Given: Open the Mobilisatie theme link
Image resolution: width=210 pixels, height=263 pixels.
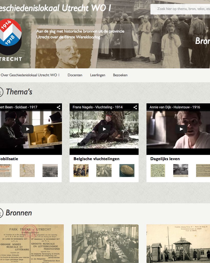Looking at the screenshot, I should click(9, 159).
